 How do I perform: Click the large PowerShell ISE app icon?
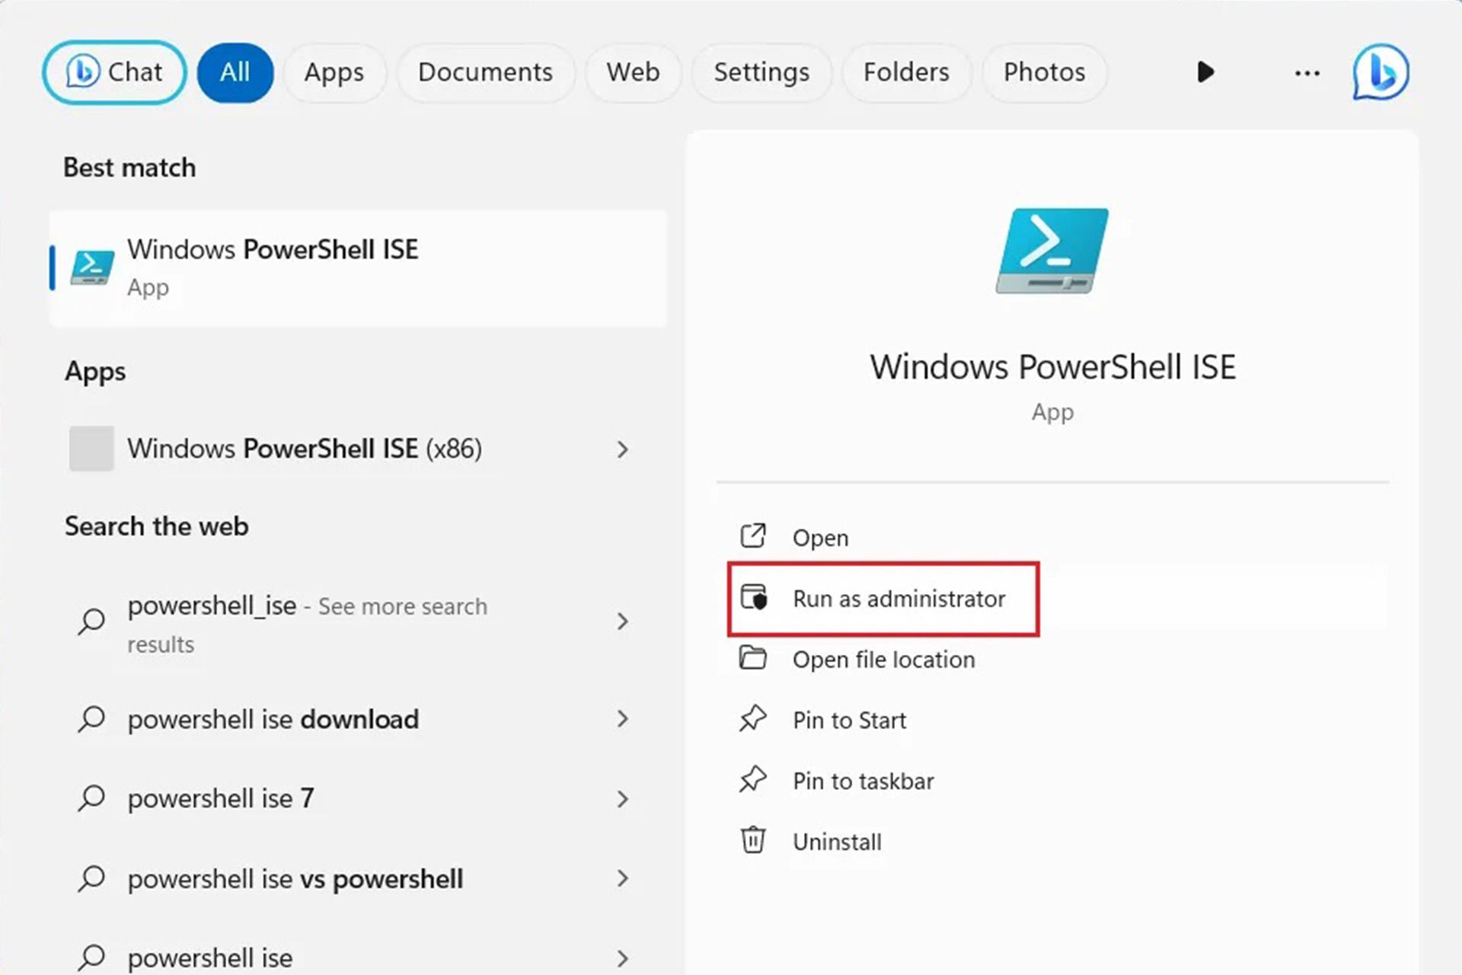click(1052, 251)
